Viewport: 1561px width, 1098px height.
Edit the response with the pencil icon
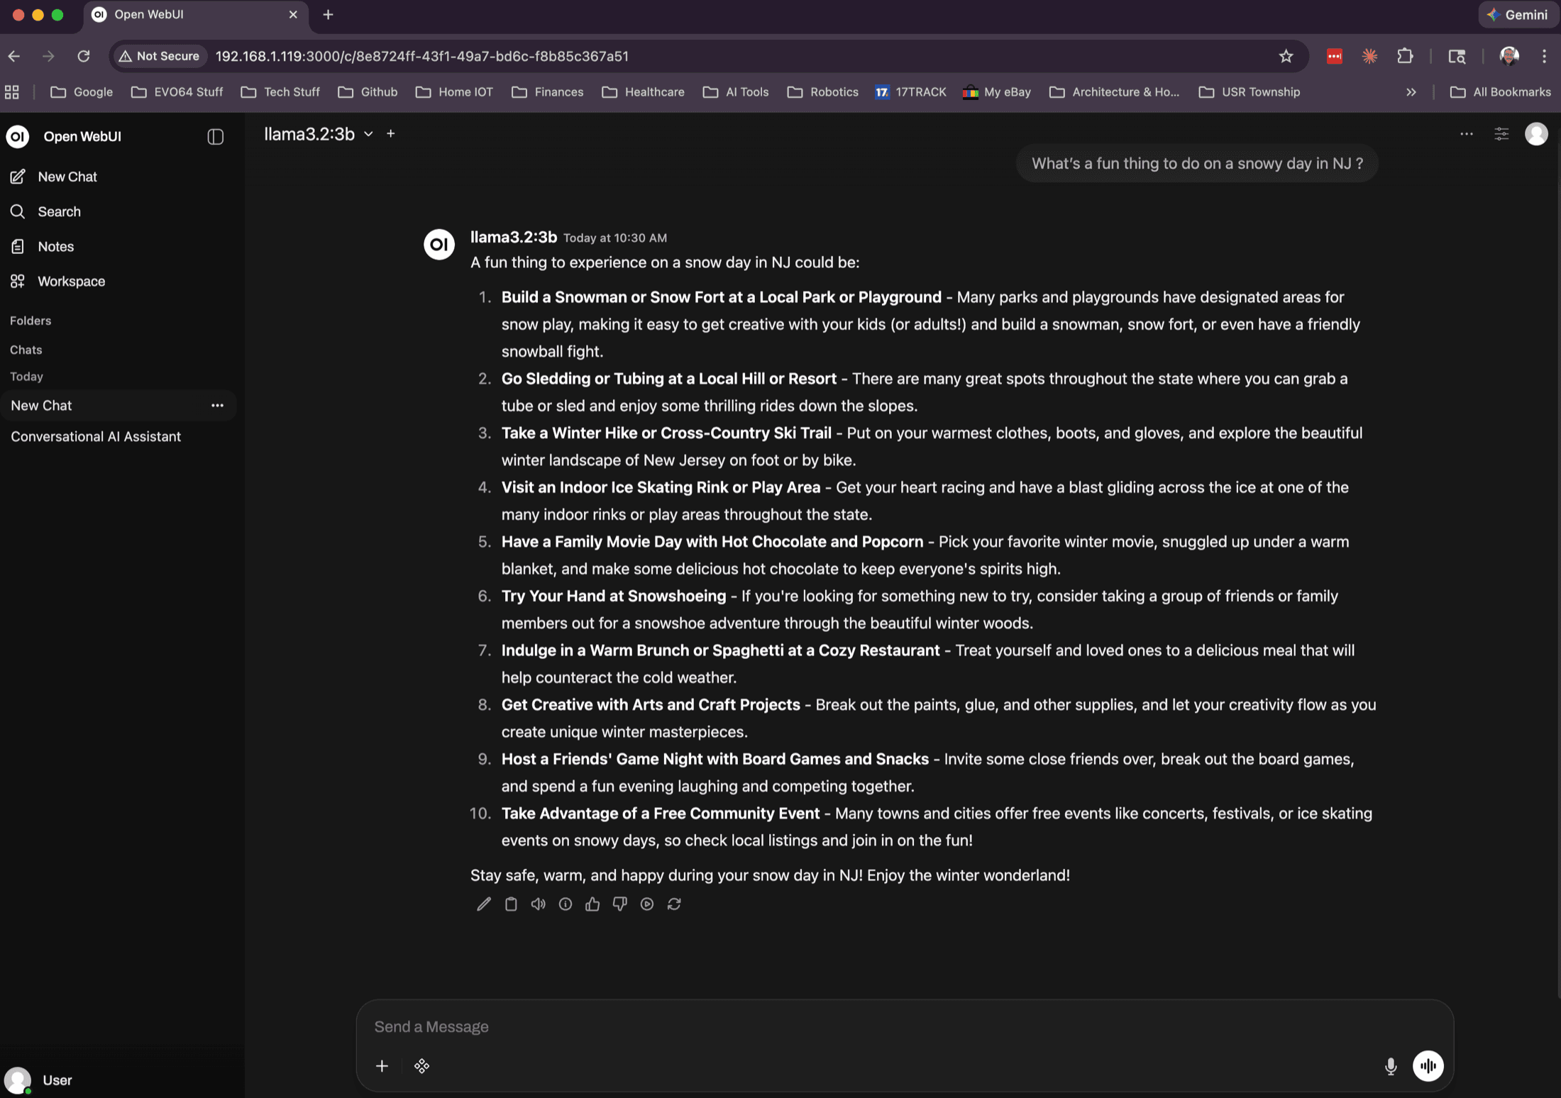483,904
